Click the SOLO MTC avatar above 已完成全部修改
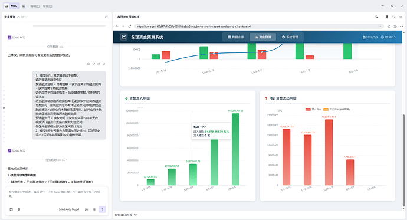The image size is (407, 220). 9,150
